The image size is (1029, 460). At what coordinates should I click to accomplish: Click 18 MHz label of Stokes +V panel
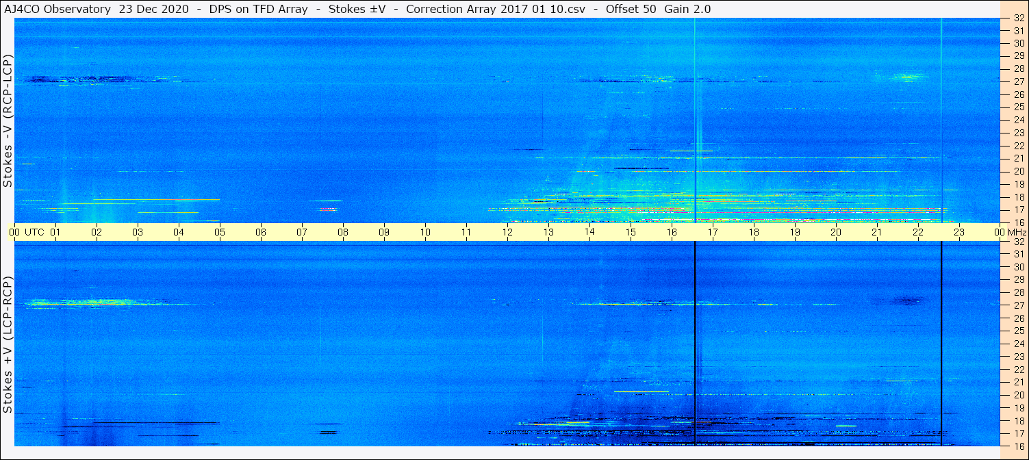[1019, 420]
